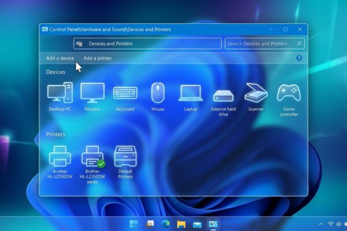
Task: Select the Game controller icon
Action: 289,92
